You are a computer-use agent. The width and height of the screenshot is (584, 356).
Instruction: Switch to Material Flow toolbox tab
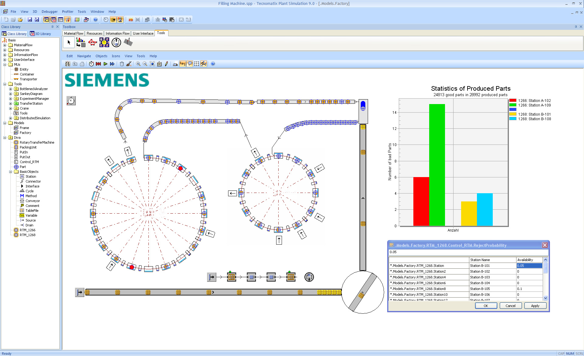click(x=74, y=33)
